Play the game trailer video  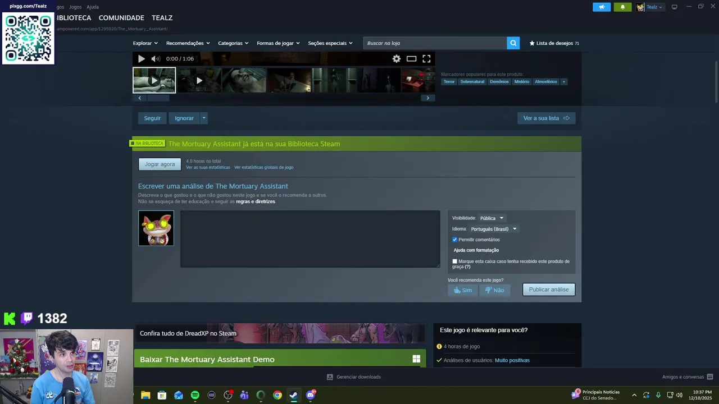click(x=142, y=58)
